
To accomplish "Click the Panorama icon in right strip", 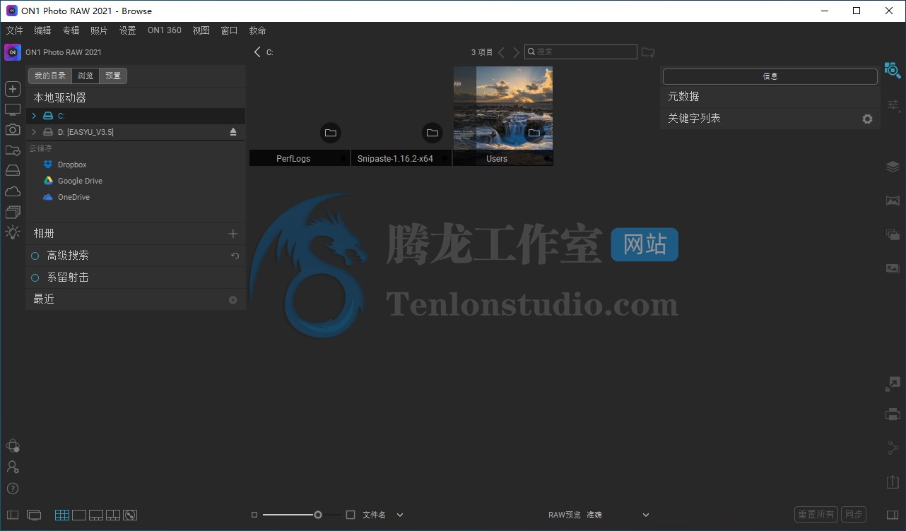I will click(893, 201).
